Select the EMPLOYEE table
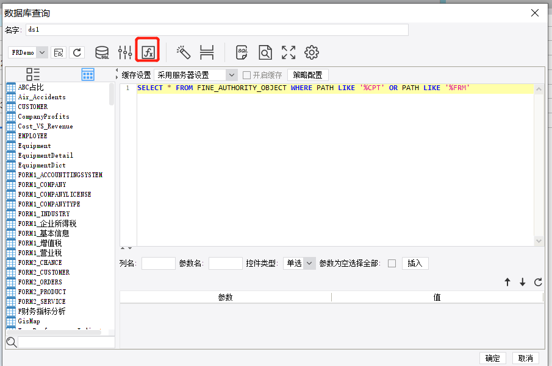 tap(33, 136)
